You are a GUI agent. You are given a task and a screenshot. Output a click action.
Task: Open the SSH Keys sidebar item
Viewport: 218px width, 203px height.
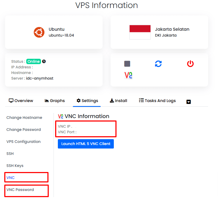[x=15, y=166]
